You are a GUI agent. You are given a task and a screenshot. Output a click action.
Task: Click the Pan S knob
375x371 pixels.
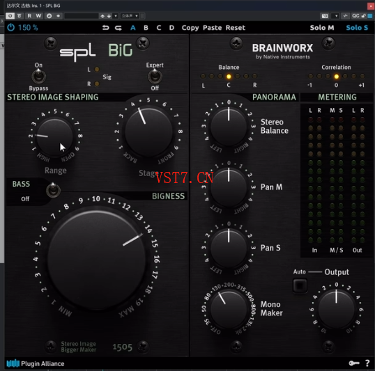pyautogui.click(x=229, y=248)
